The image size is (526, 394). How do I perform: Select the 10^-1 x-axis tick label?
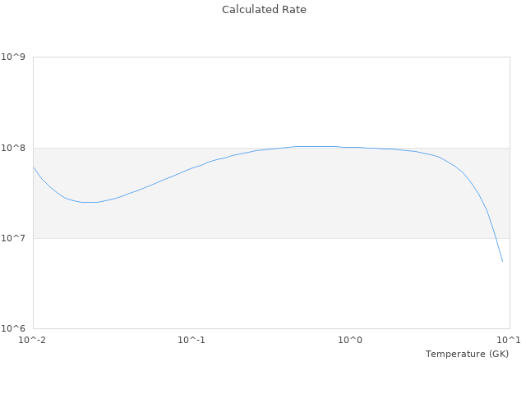(x=191, y=340)
